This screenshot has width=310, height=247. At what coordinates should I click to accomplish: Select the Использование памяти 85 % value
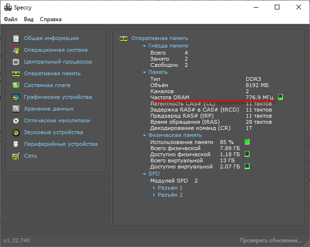(x=227, y=142)
